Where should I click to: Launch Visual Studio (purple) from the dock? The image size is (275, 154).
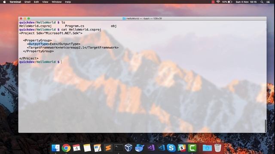point(151,148)
